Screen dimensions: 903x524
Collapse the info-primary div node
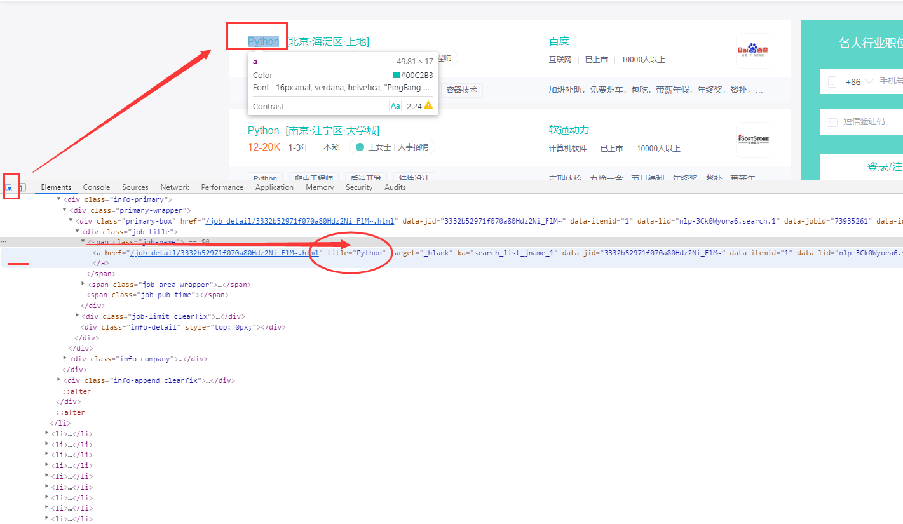coord(59,199)
